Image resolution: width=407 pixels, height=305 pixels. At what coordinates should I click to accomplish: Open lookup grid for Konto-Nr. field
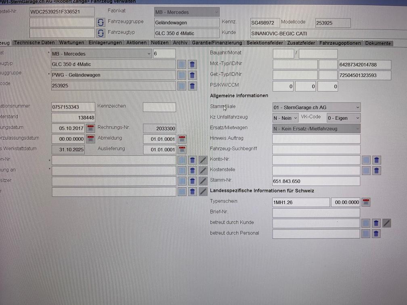tap(366, 160)
